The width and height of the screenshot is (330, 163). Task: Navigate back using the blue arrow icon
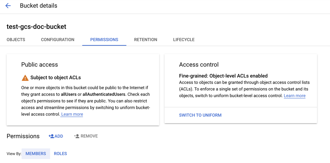(x=8, y=6)
